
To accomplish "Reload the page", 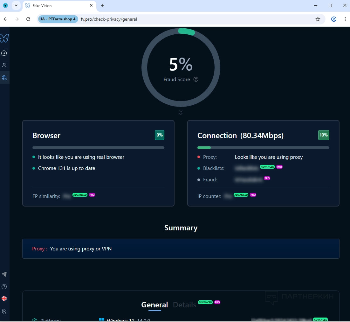I will 28,19.
